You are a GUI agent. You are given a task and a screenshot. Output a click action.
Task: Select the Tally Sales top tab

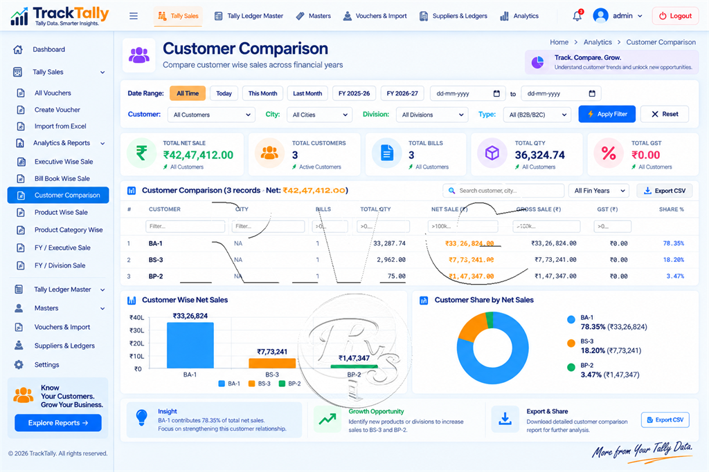[178, 17]
